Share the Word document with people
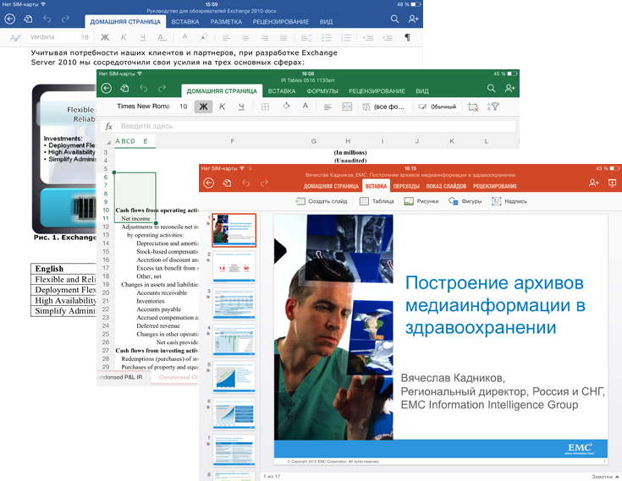 (x=413, y=19)
